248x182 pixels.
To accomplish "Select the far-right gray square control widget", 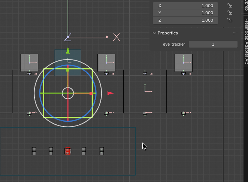I will tap(184, 63).
